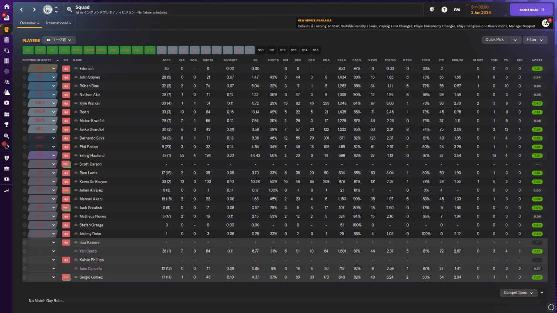Open the Competitions trophy sidebar icon
The width and height of the screenshot is (557, 313).
tap(6, 124)
